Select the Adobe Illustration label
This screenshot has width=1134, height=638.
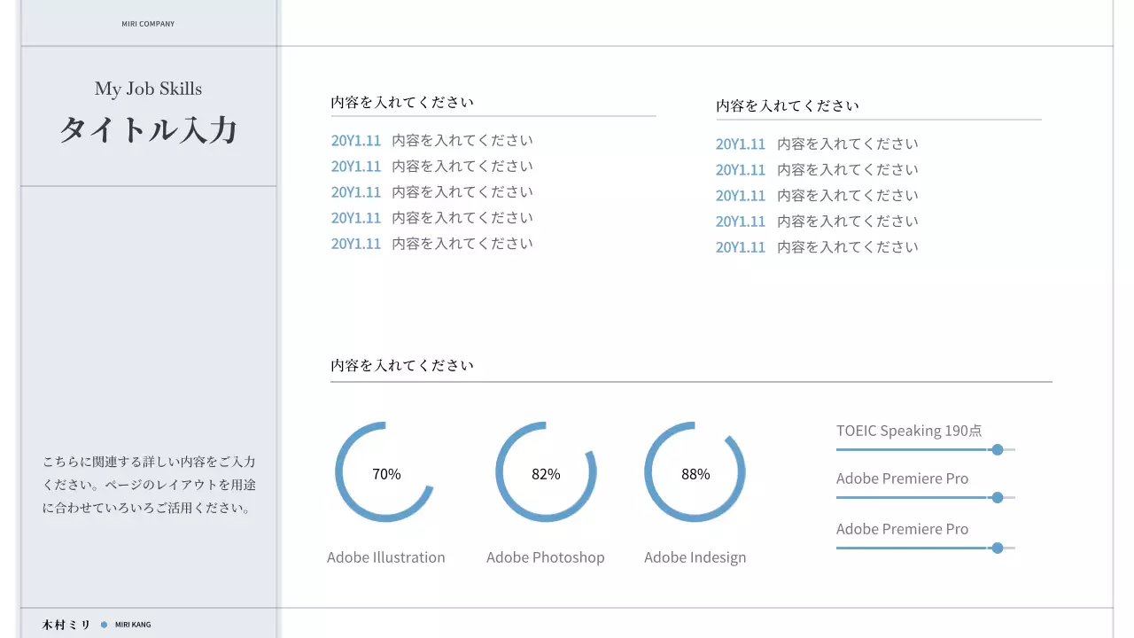(385, 557)
